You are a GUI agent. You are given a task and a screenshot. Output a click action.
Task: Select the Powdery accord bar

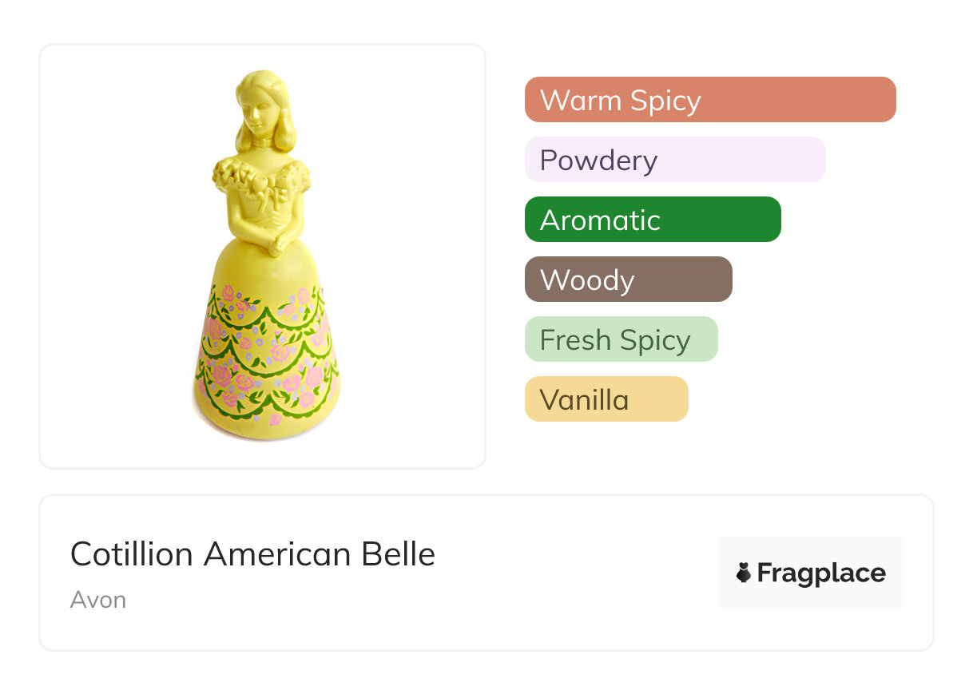(x=674, y=160)
